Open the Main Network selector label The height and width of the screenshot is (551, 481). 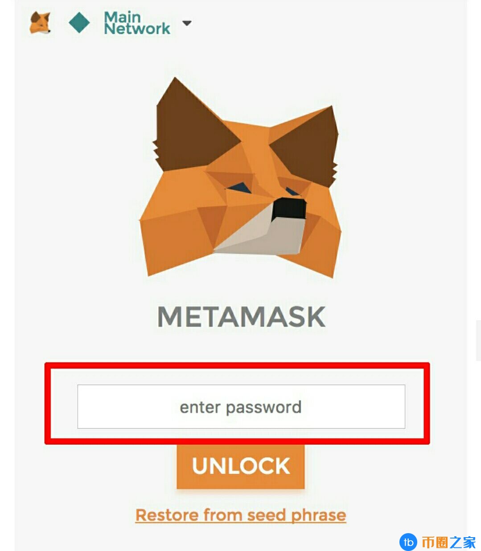[137, 23]
